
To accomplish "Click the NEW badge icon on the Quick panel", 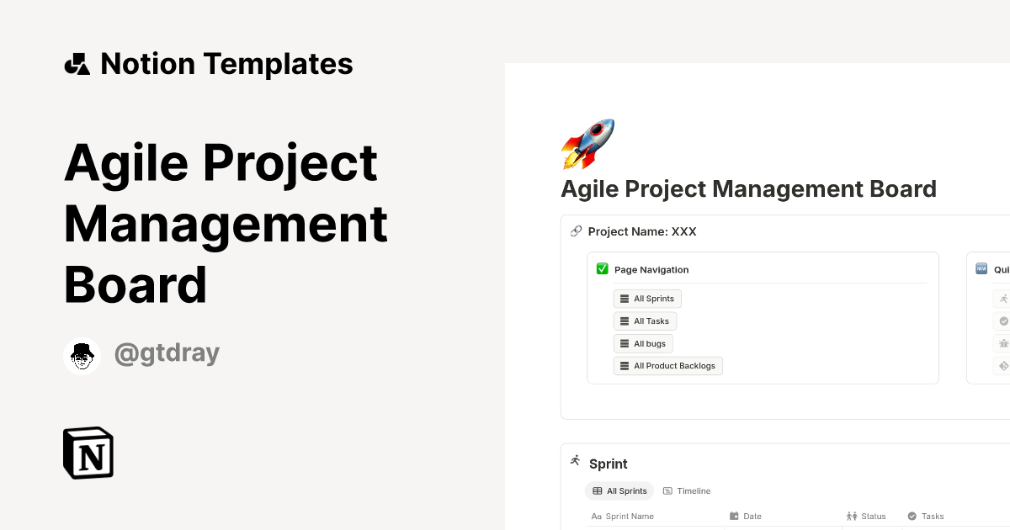I will [980, 269].
